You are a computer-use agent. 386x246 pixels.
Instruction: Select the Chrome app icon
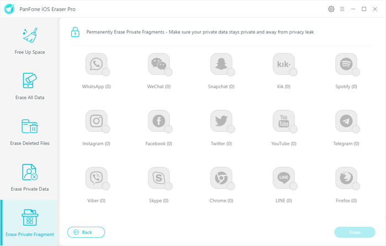click(221, 178)
